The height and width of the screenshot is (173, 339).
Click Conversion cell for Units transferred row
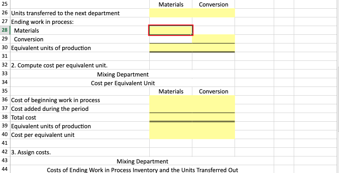pos(213,13)
